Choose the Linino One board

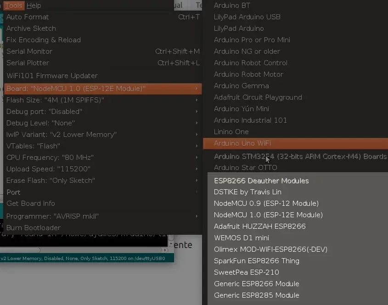click(295, 132)
